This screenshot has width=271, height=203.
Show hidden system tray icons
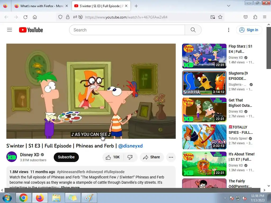tap(225, 198)
